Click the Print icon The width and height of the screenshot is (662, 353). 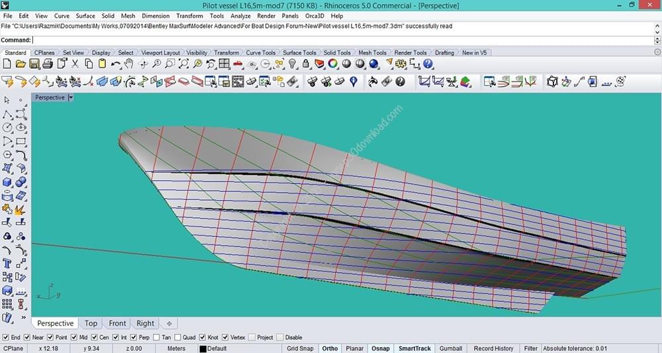pyautogui.click(x=48, y=64)
